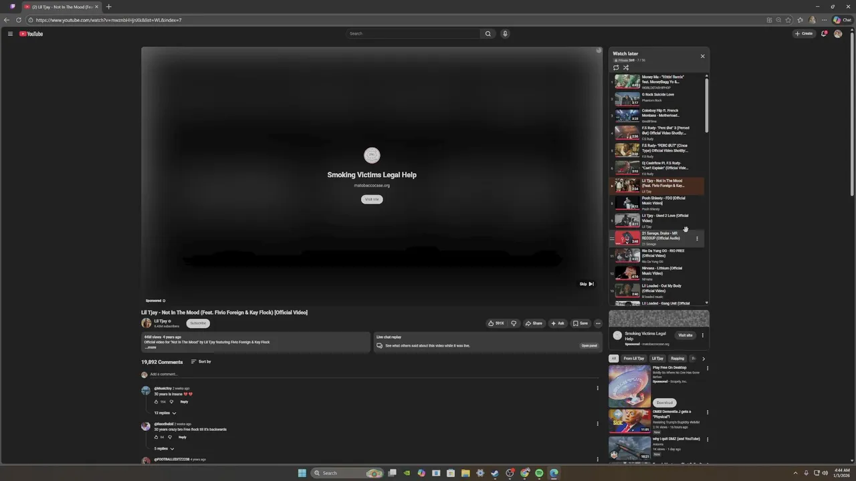Share the current video

coord(534,323)
